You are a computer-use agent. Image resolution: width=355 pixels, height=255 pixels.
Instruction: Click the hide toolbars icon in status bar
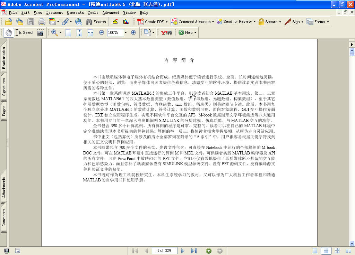(x=18, y=251)
